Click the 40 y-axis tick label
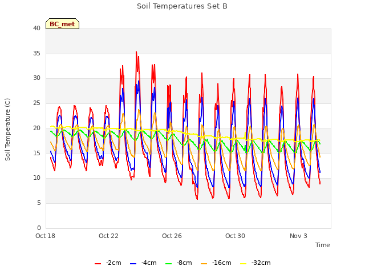 coord(36,28)
